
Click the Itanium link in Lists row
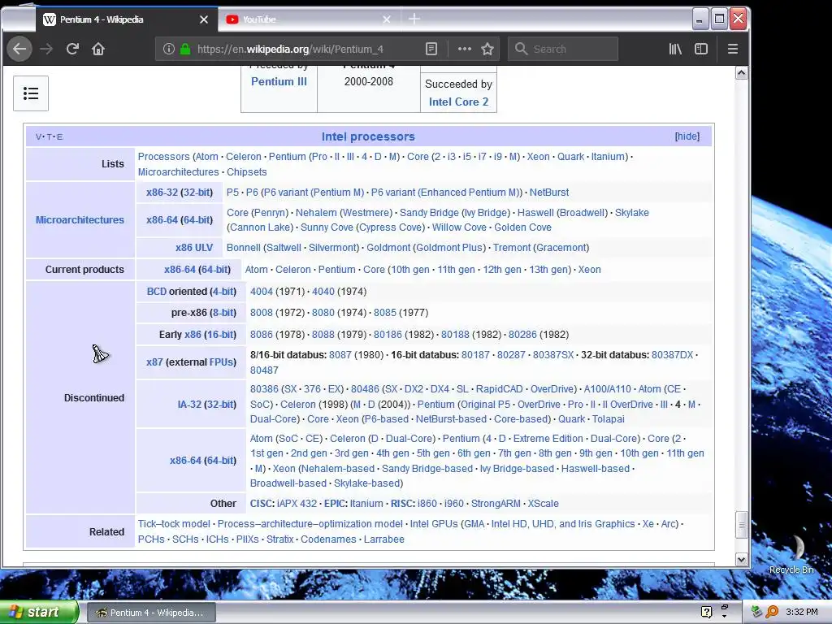[608, 157]
